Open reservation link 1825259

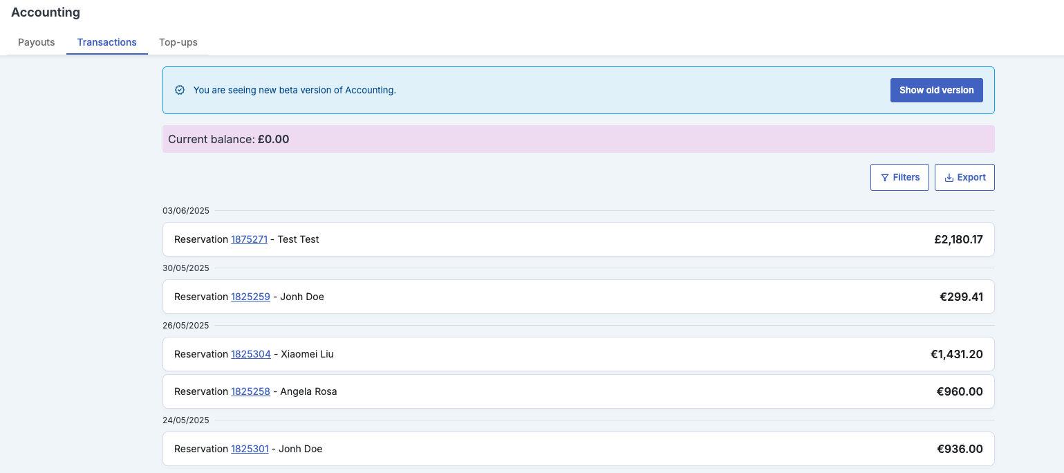tap(250, 297)
